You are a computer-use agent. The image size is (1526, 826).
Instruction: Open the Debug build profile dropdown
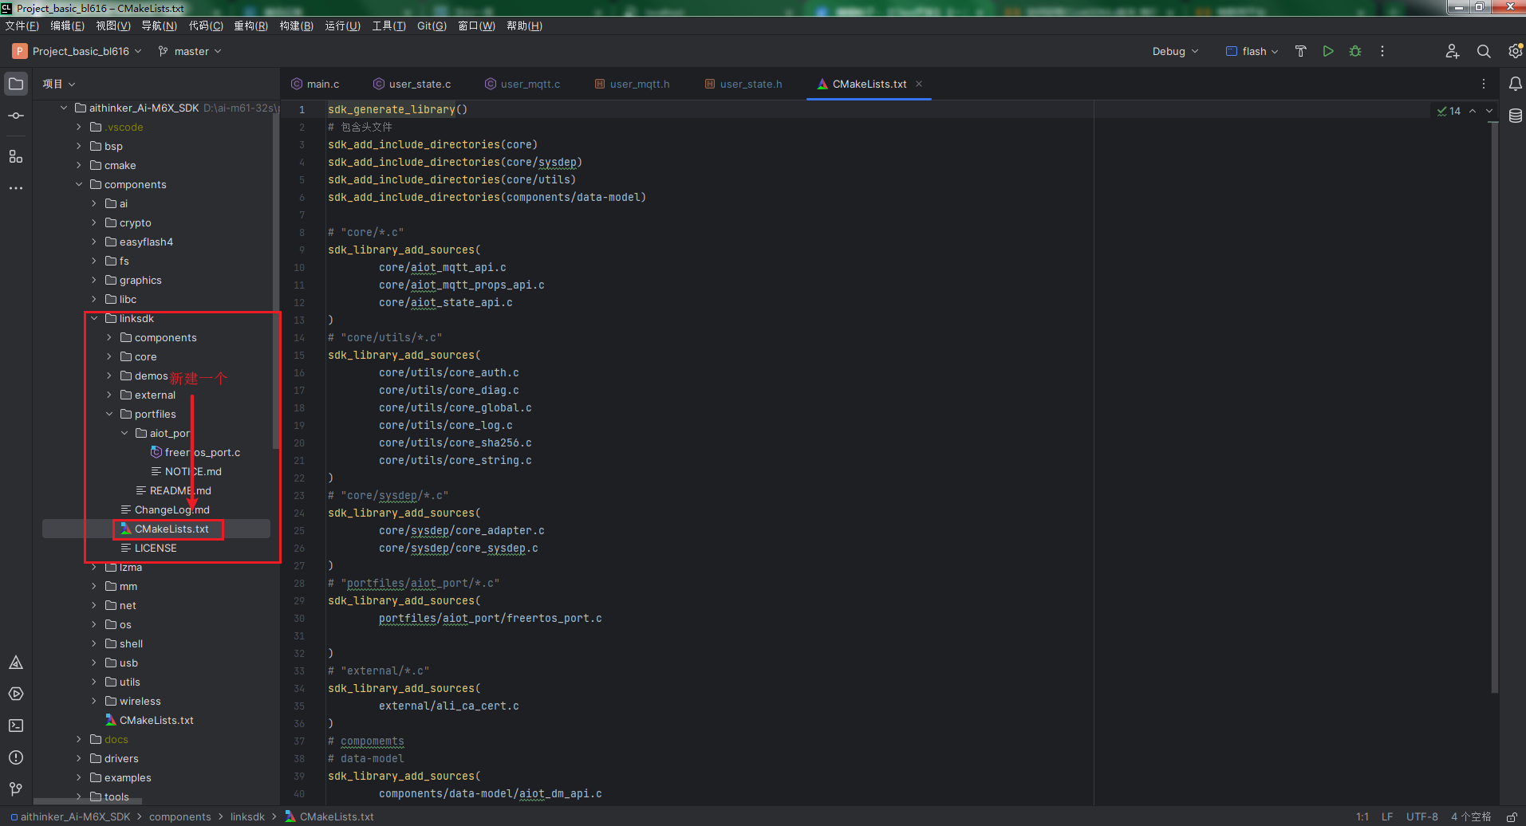pyautogui.click(x=1175, y=51)
